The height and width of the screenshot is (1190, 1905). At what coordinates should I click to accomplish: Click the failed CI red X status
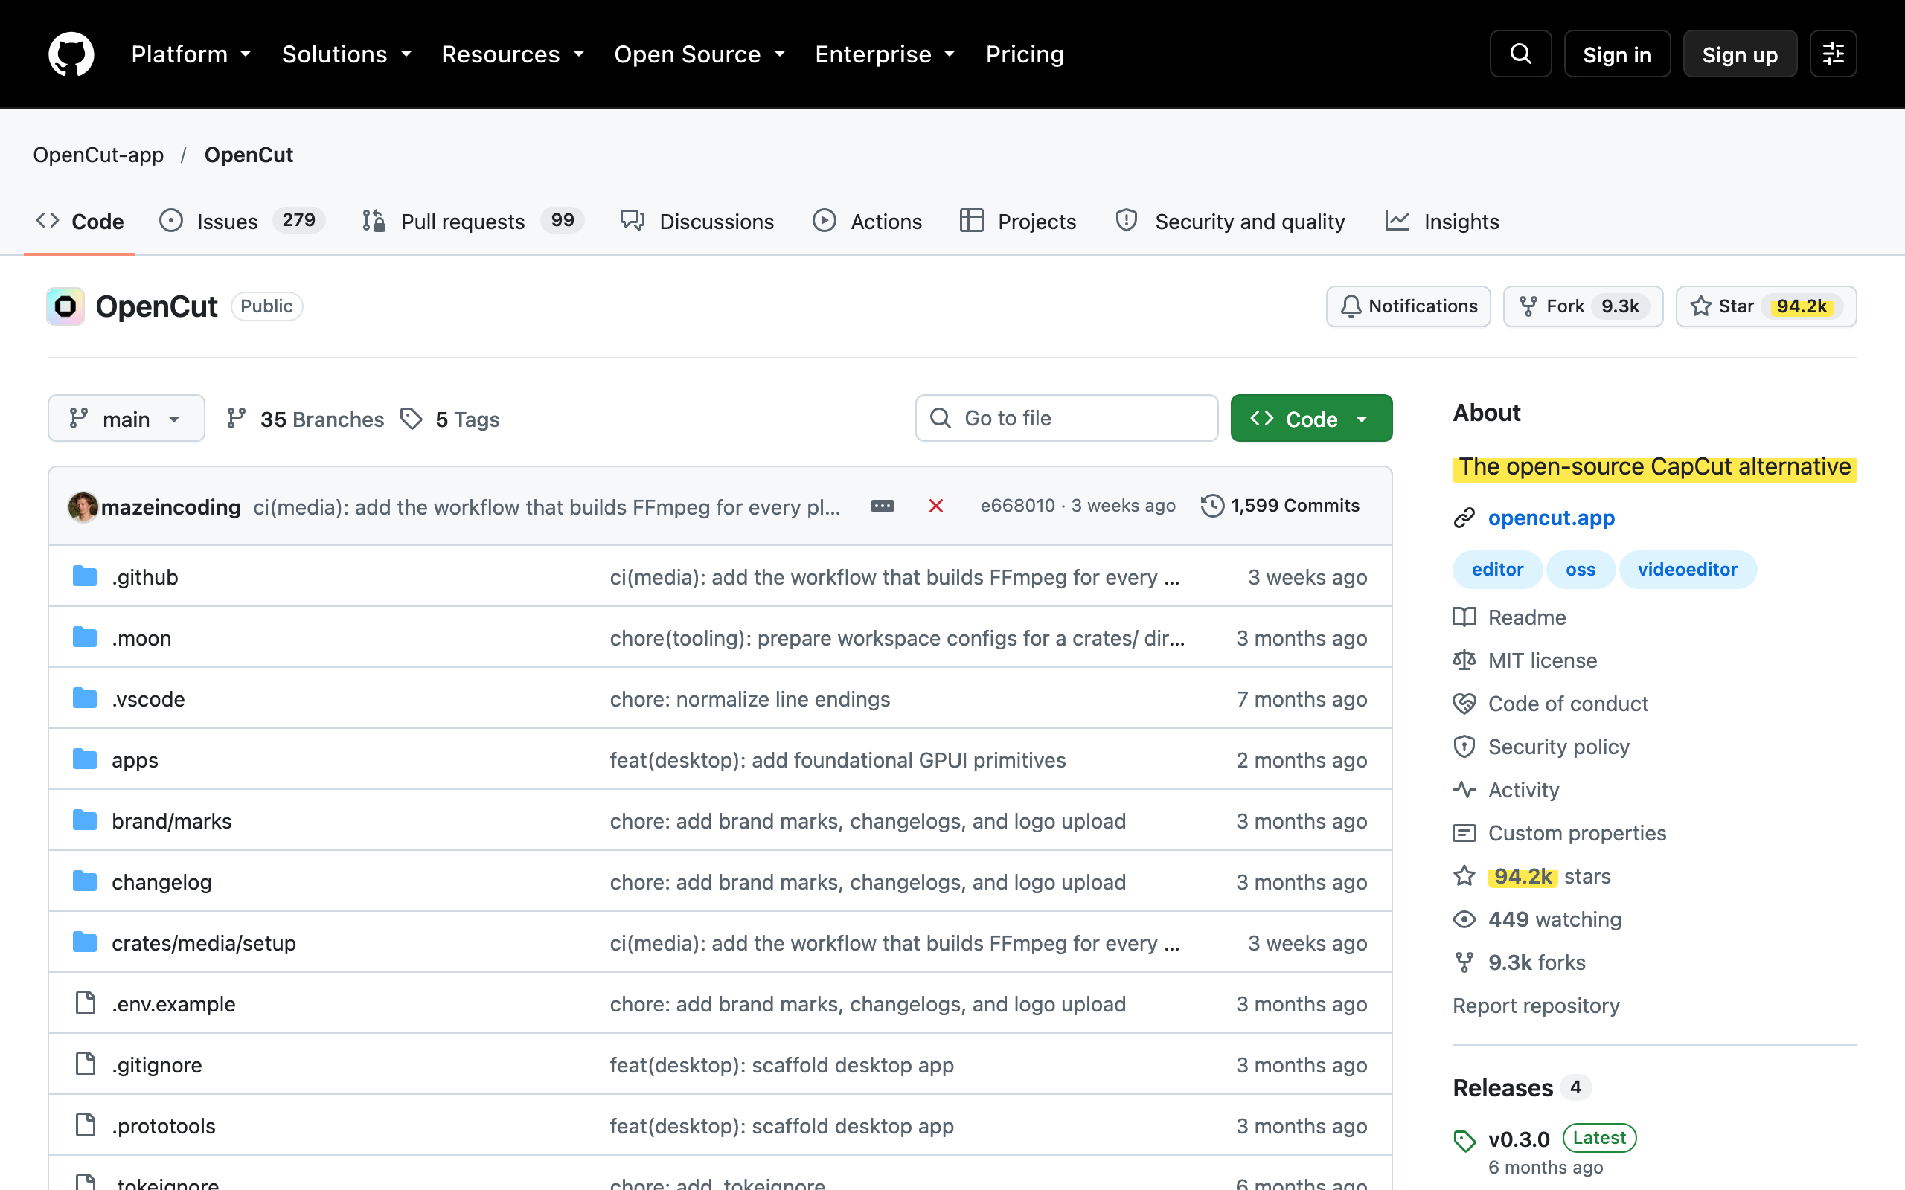tap(935, 506)
